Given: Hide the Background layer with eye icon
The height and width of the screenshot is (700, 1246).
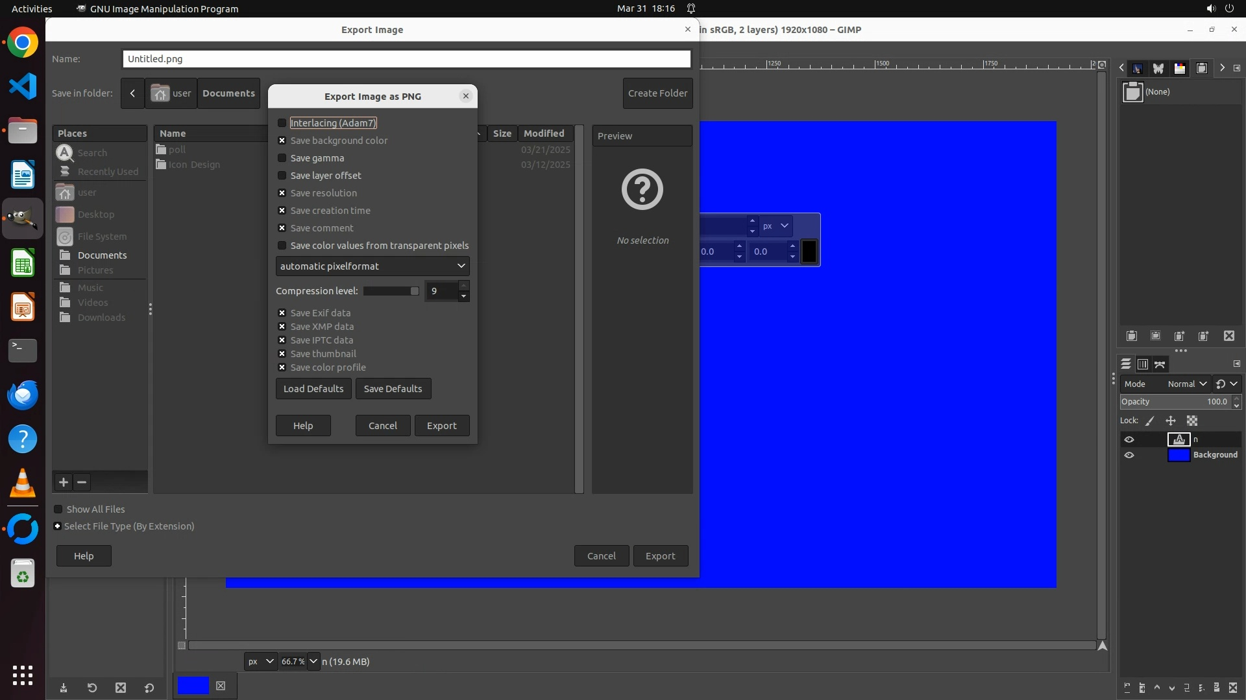Looking at the screenshot, I should 1129,455.
